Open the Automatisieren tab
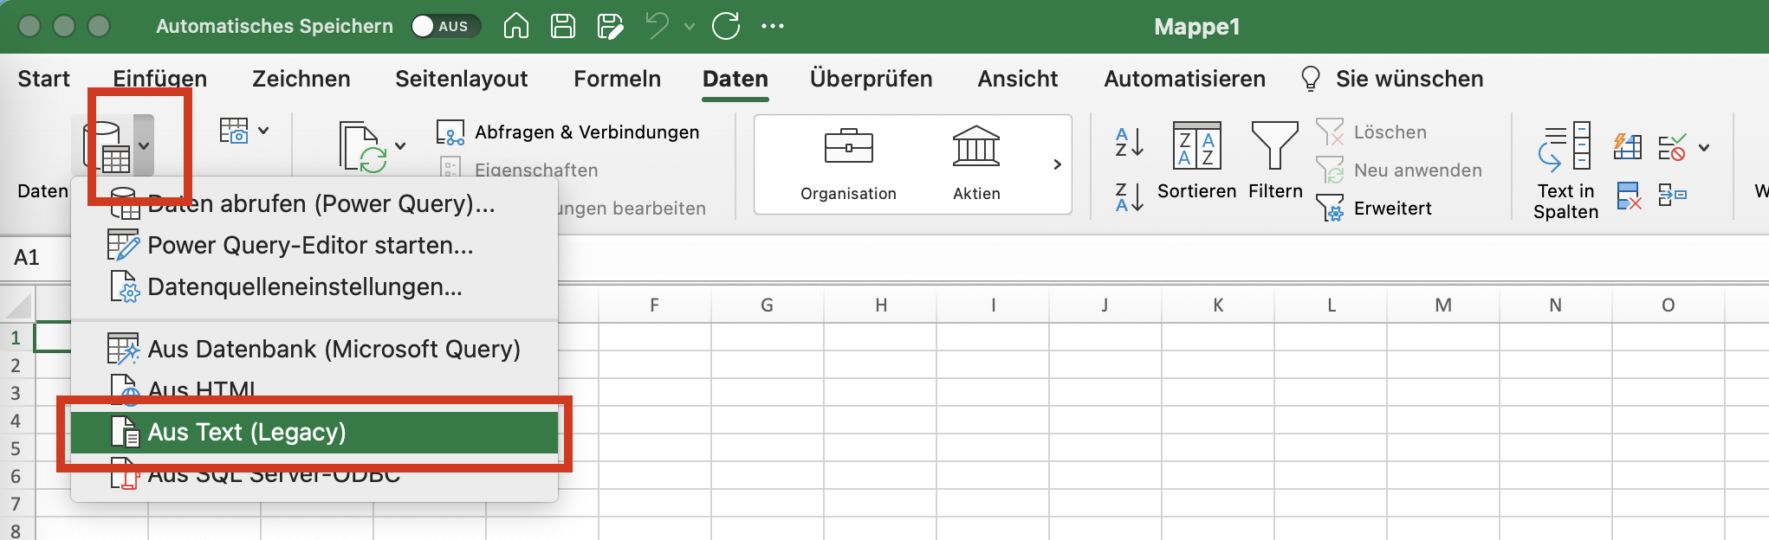This screenshot has width=1769, height=540. point(1184,79)
